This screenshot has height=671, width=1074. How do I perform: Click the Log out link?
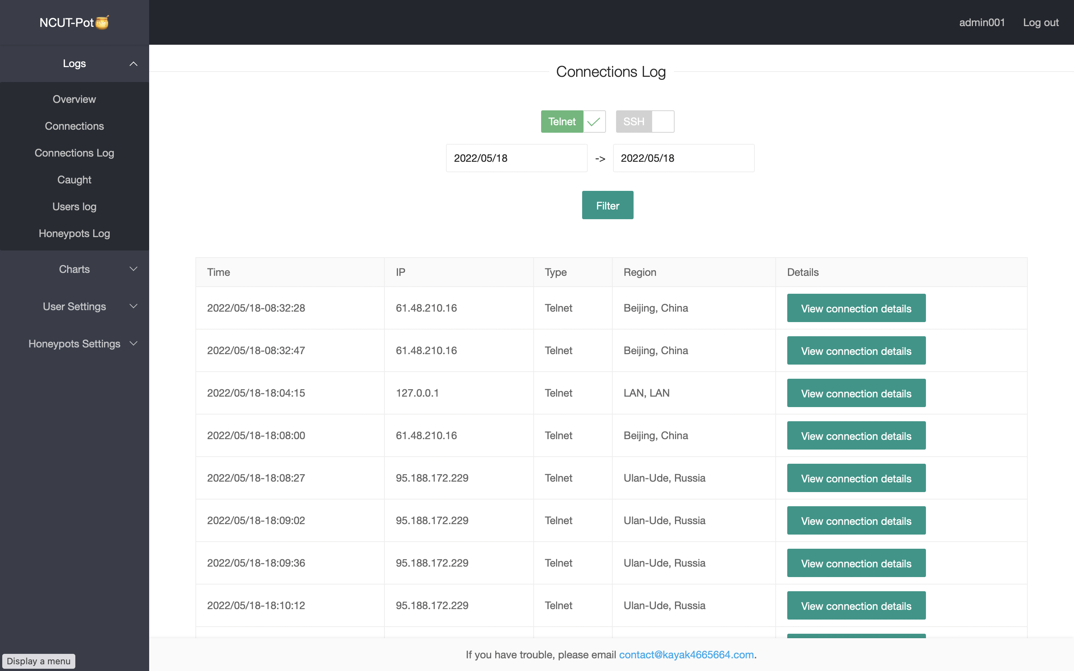1040,22
